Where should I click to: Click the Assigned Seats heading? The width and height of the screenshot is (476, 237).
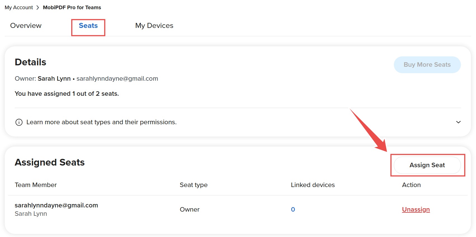(x=50, y=162)
